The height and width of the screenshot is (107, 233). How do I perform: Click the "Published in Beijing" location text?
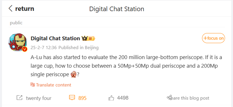79,48
